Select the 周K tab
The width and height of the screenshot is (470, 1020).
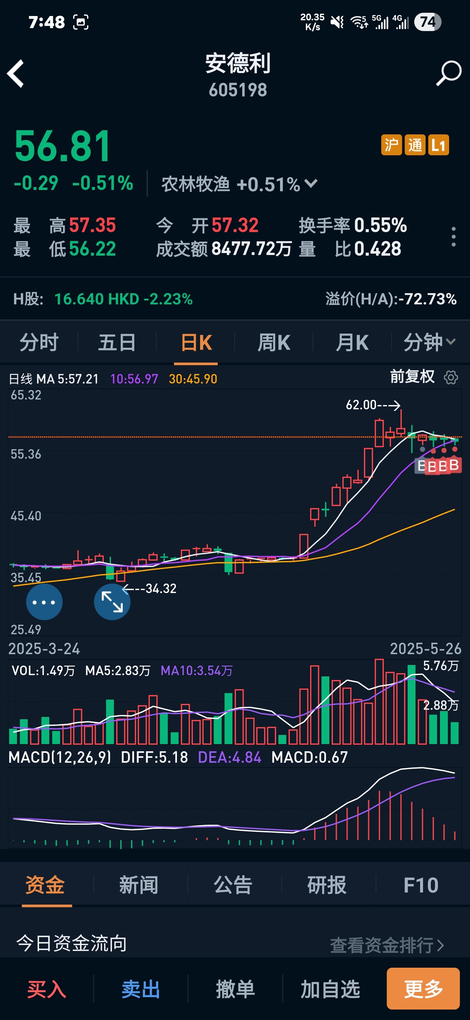click(274, 342)
